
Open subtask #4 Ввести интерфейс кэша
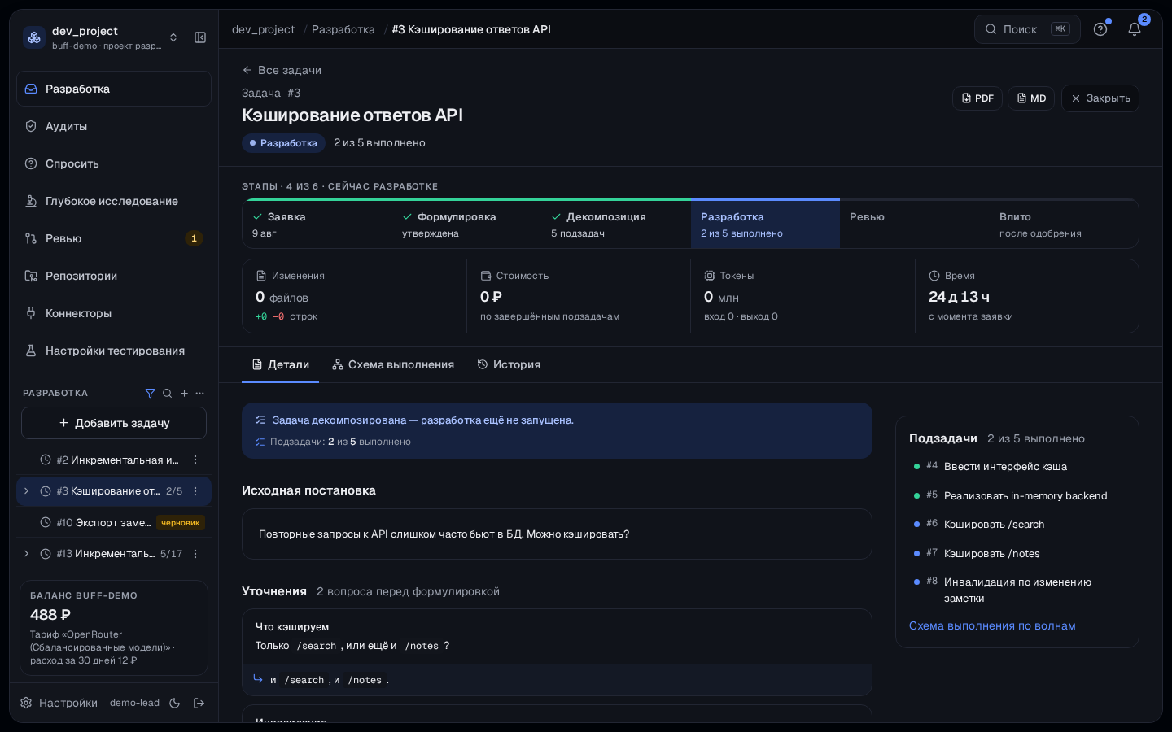(x=1017, y=467)
